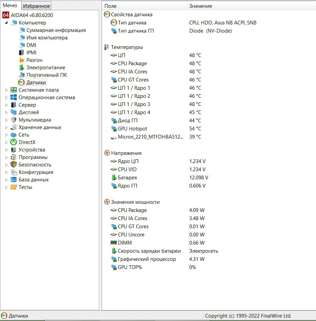Expand the Дисплей node arrow
The image size is (316, 321).
pyautogui.click(x=6, y=112)
